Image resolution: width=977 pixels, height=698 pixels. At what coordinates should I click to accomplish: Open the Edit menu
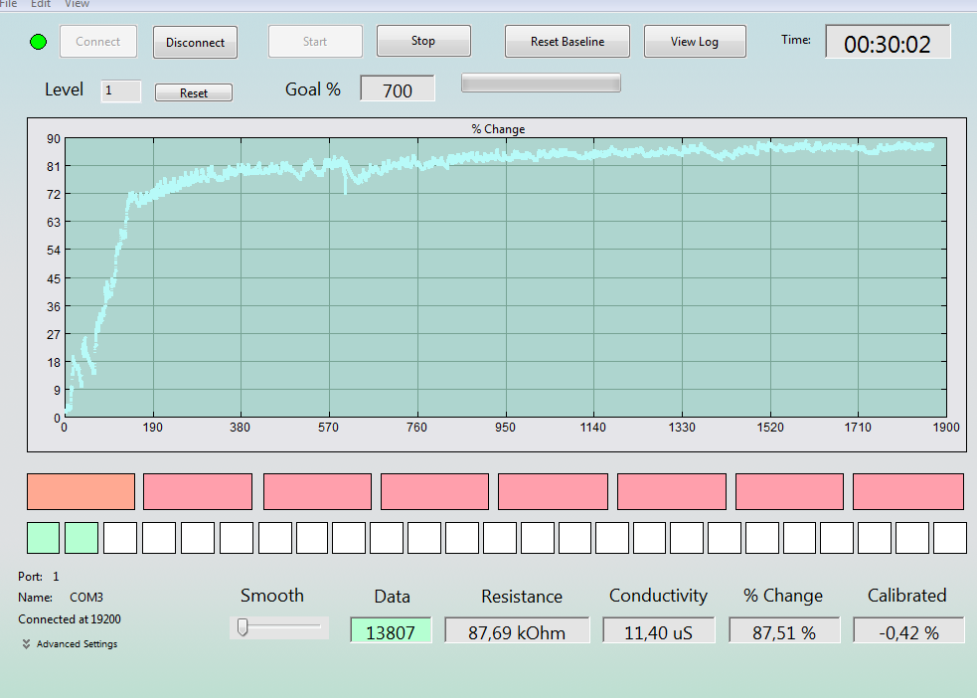click(x=41, y=4)
